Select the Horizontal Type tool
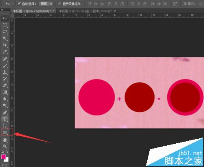The image size is (204, 167). coord(5,119)
